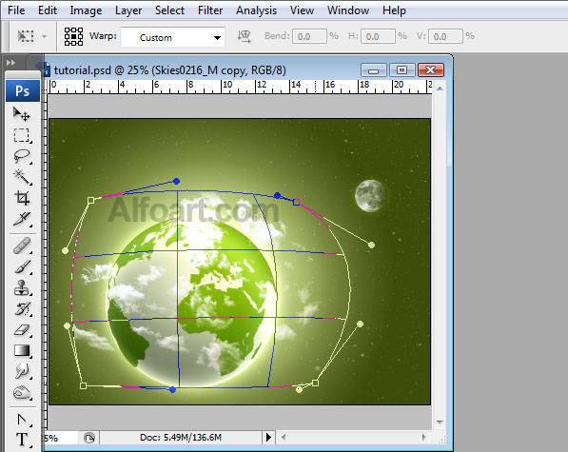The width and height of the screenshot is (568, 452).
Task: Click the reference point location grid
Action: (73, 36)
